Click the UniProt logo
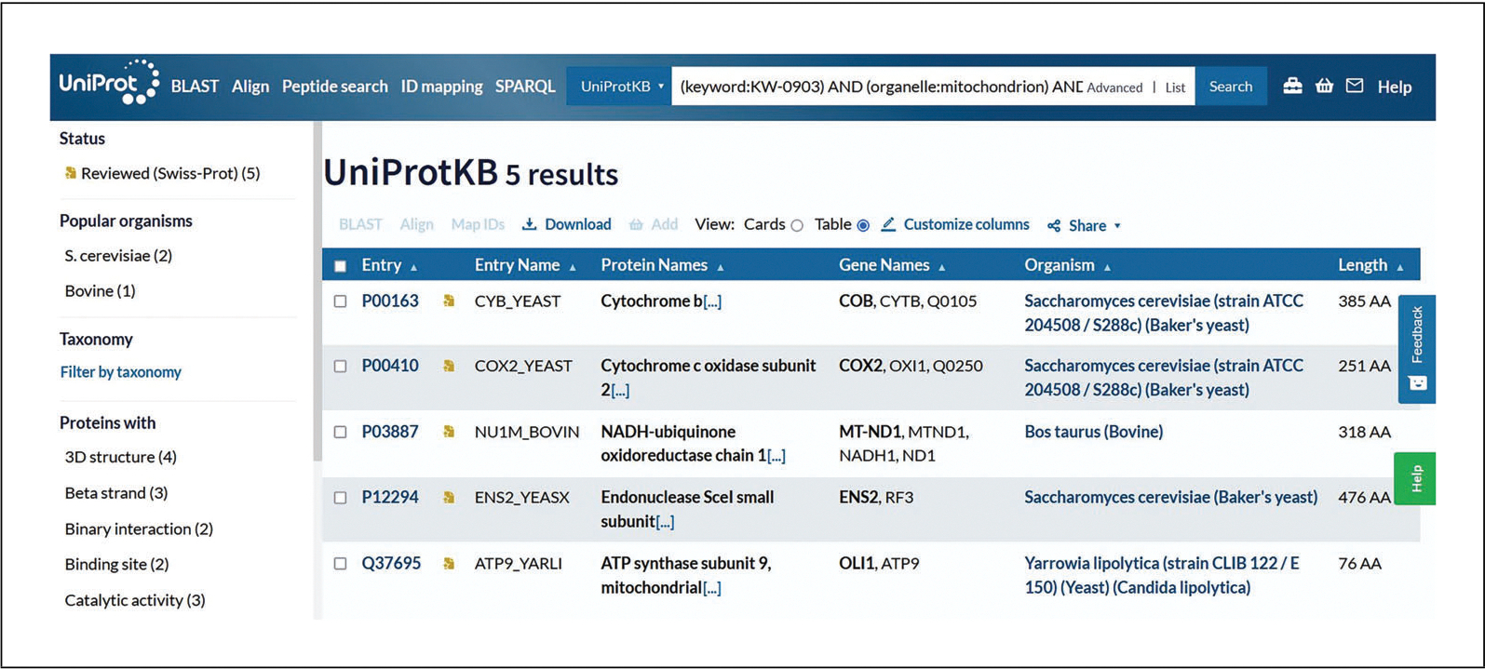This screenshot has width=1485, height=669. [x=108, y=84]
